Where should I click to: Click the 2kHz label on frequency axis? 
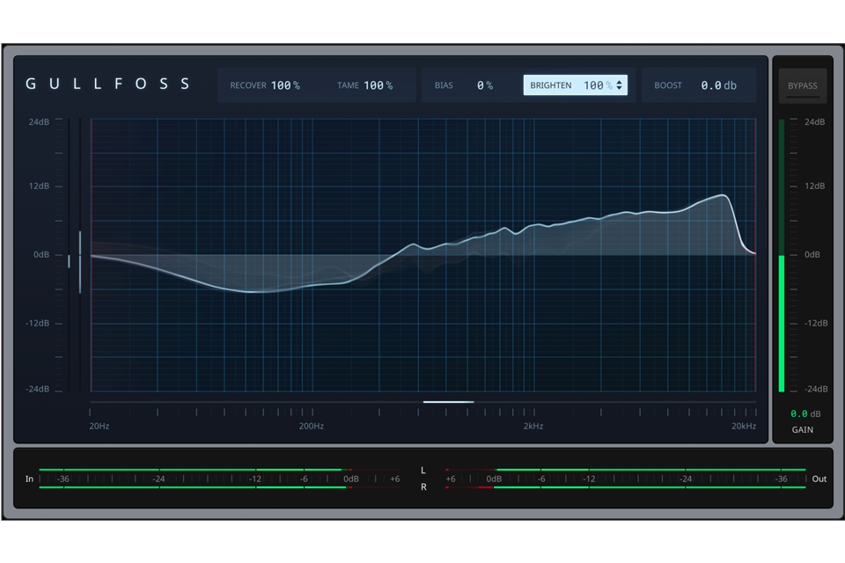[x=533, y=426]
